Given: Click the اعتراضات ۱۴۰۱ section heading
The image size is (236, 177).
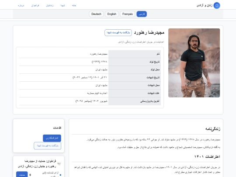Looking at the screenshot, I should point(207,156).
